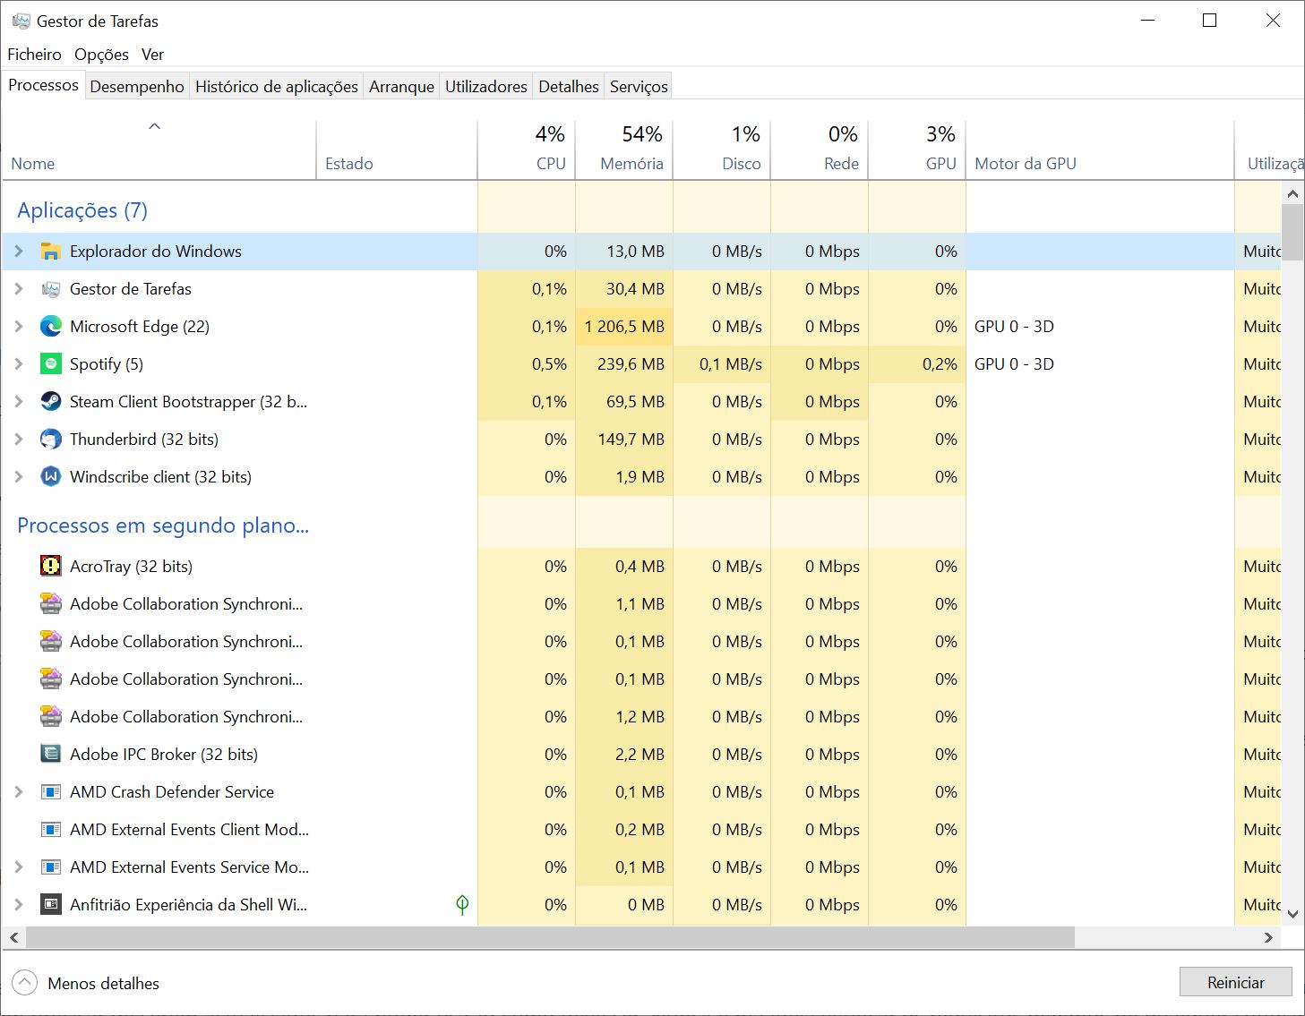Screen dimensions: 1305x1016
Task: Open the Ficheiro menu
Action: 34,55
